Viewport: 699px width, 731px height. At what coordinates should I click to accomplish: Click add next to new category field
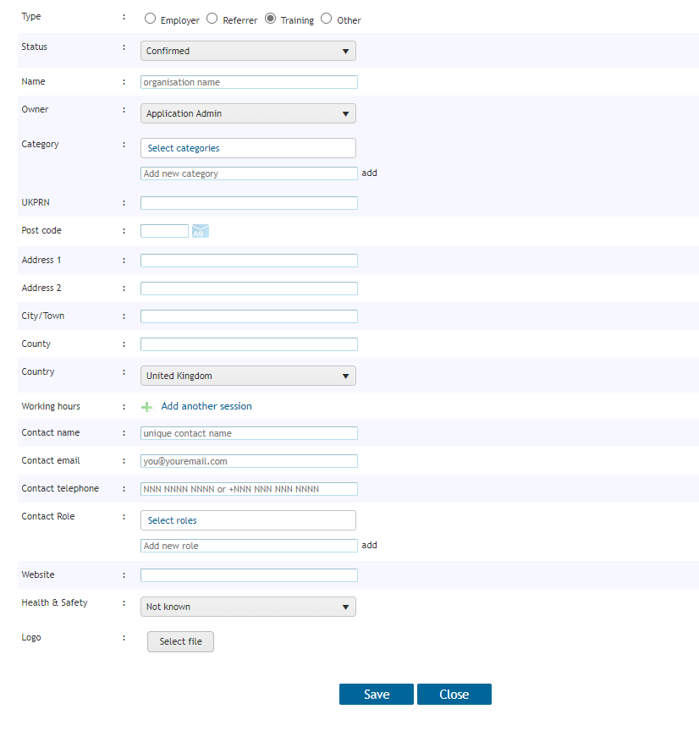369,173
